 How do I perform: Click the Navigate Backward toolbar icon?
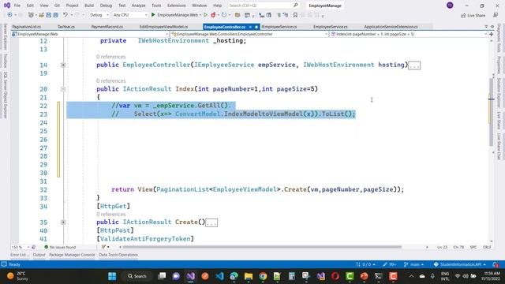[x=9, y=15]
